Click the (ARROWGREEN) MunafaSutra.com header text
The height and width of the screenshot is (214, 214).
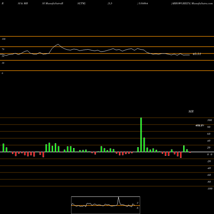pos(192,3)
